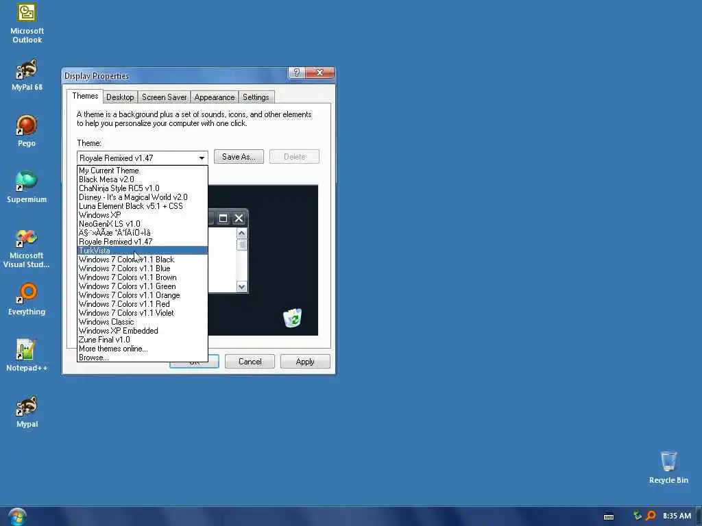
Task: Select the Pego desktop shortcut
Action: point(27,131)
